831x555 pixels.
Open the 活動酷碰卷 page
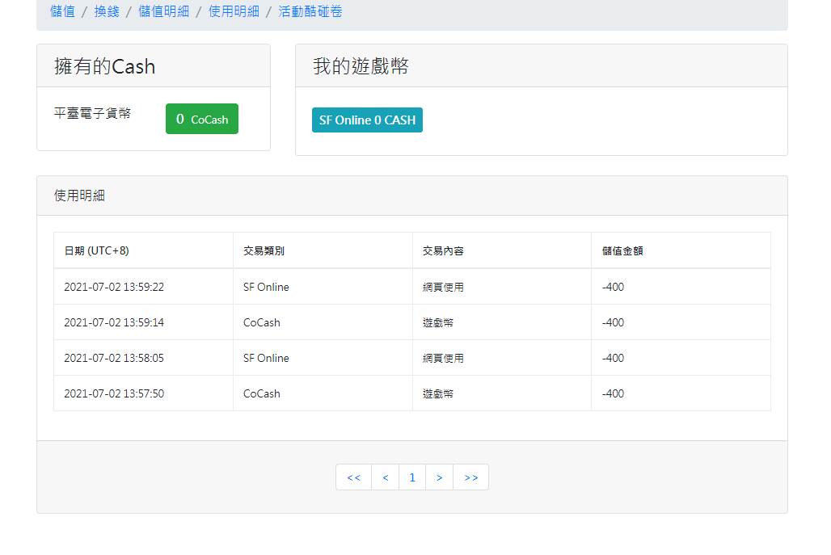310,12
